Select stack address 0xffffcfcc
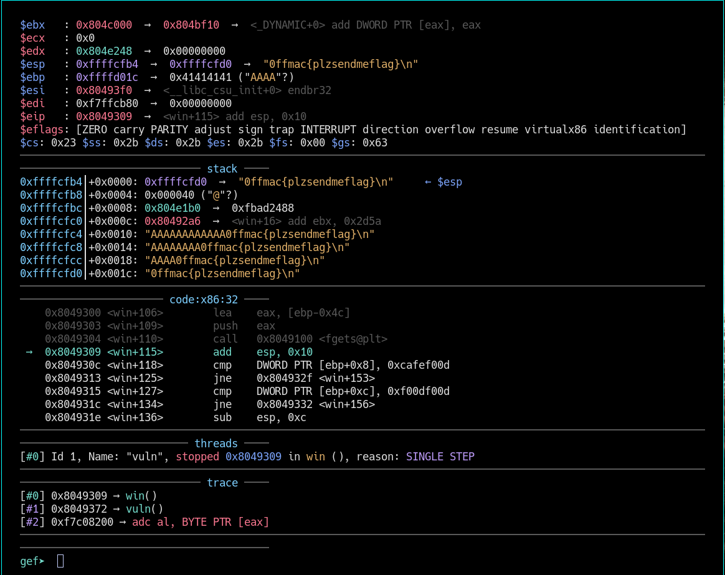Viewport: 725px width, 575px height. (51, 260)
